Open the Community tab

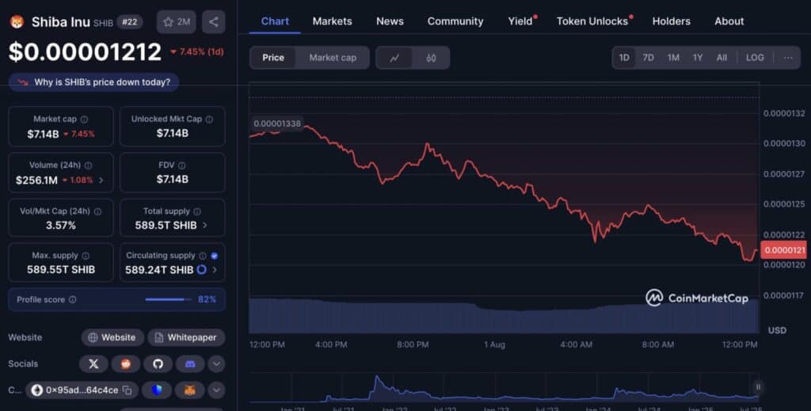click(455, 21)
